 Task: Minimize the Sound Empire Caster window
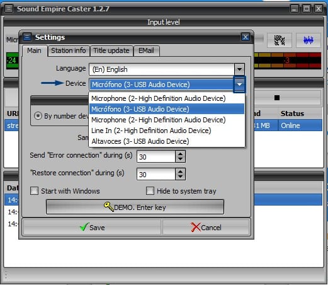[295, 9]
